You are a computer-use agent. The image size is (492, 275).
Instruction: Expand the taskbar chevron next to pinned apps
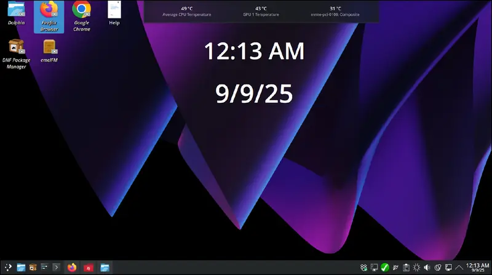56,268
